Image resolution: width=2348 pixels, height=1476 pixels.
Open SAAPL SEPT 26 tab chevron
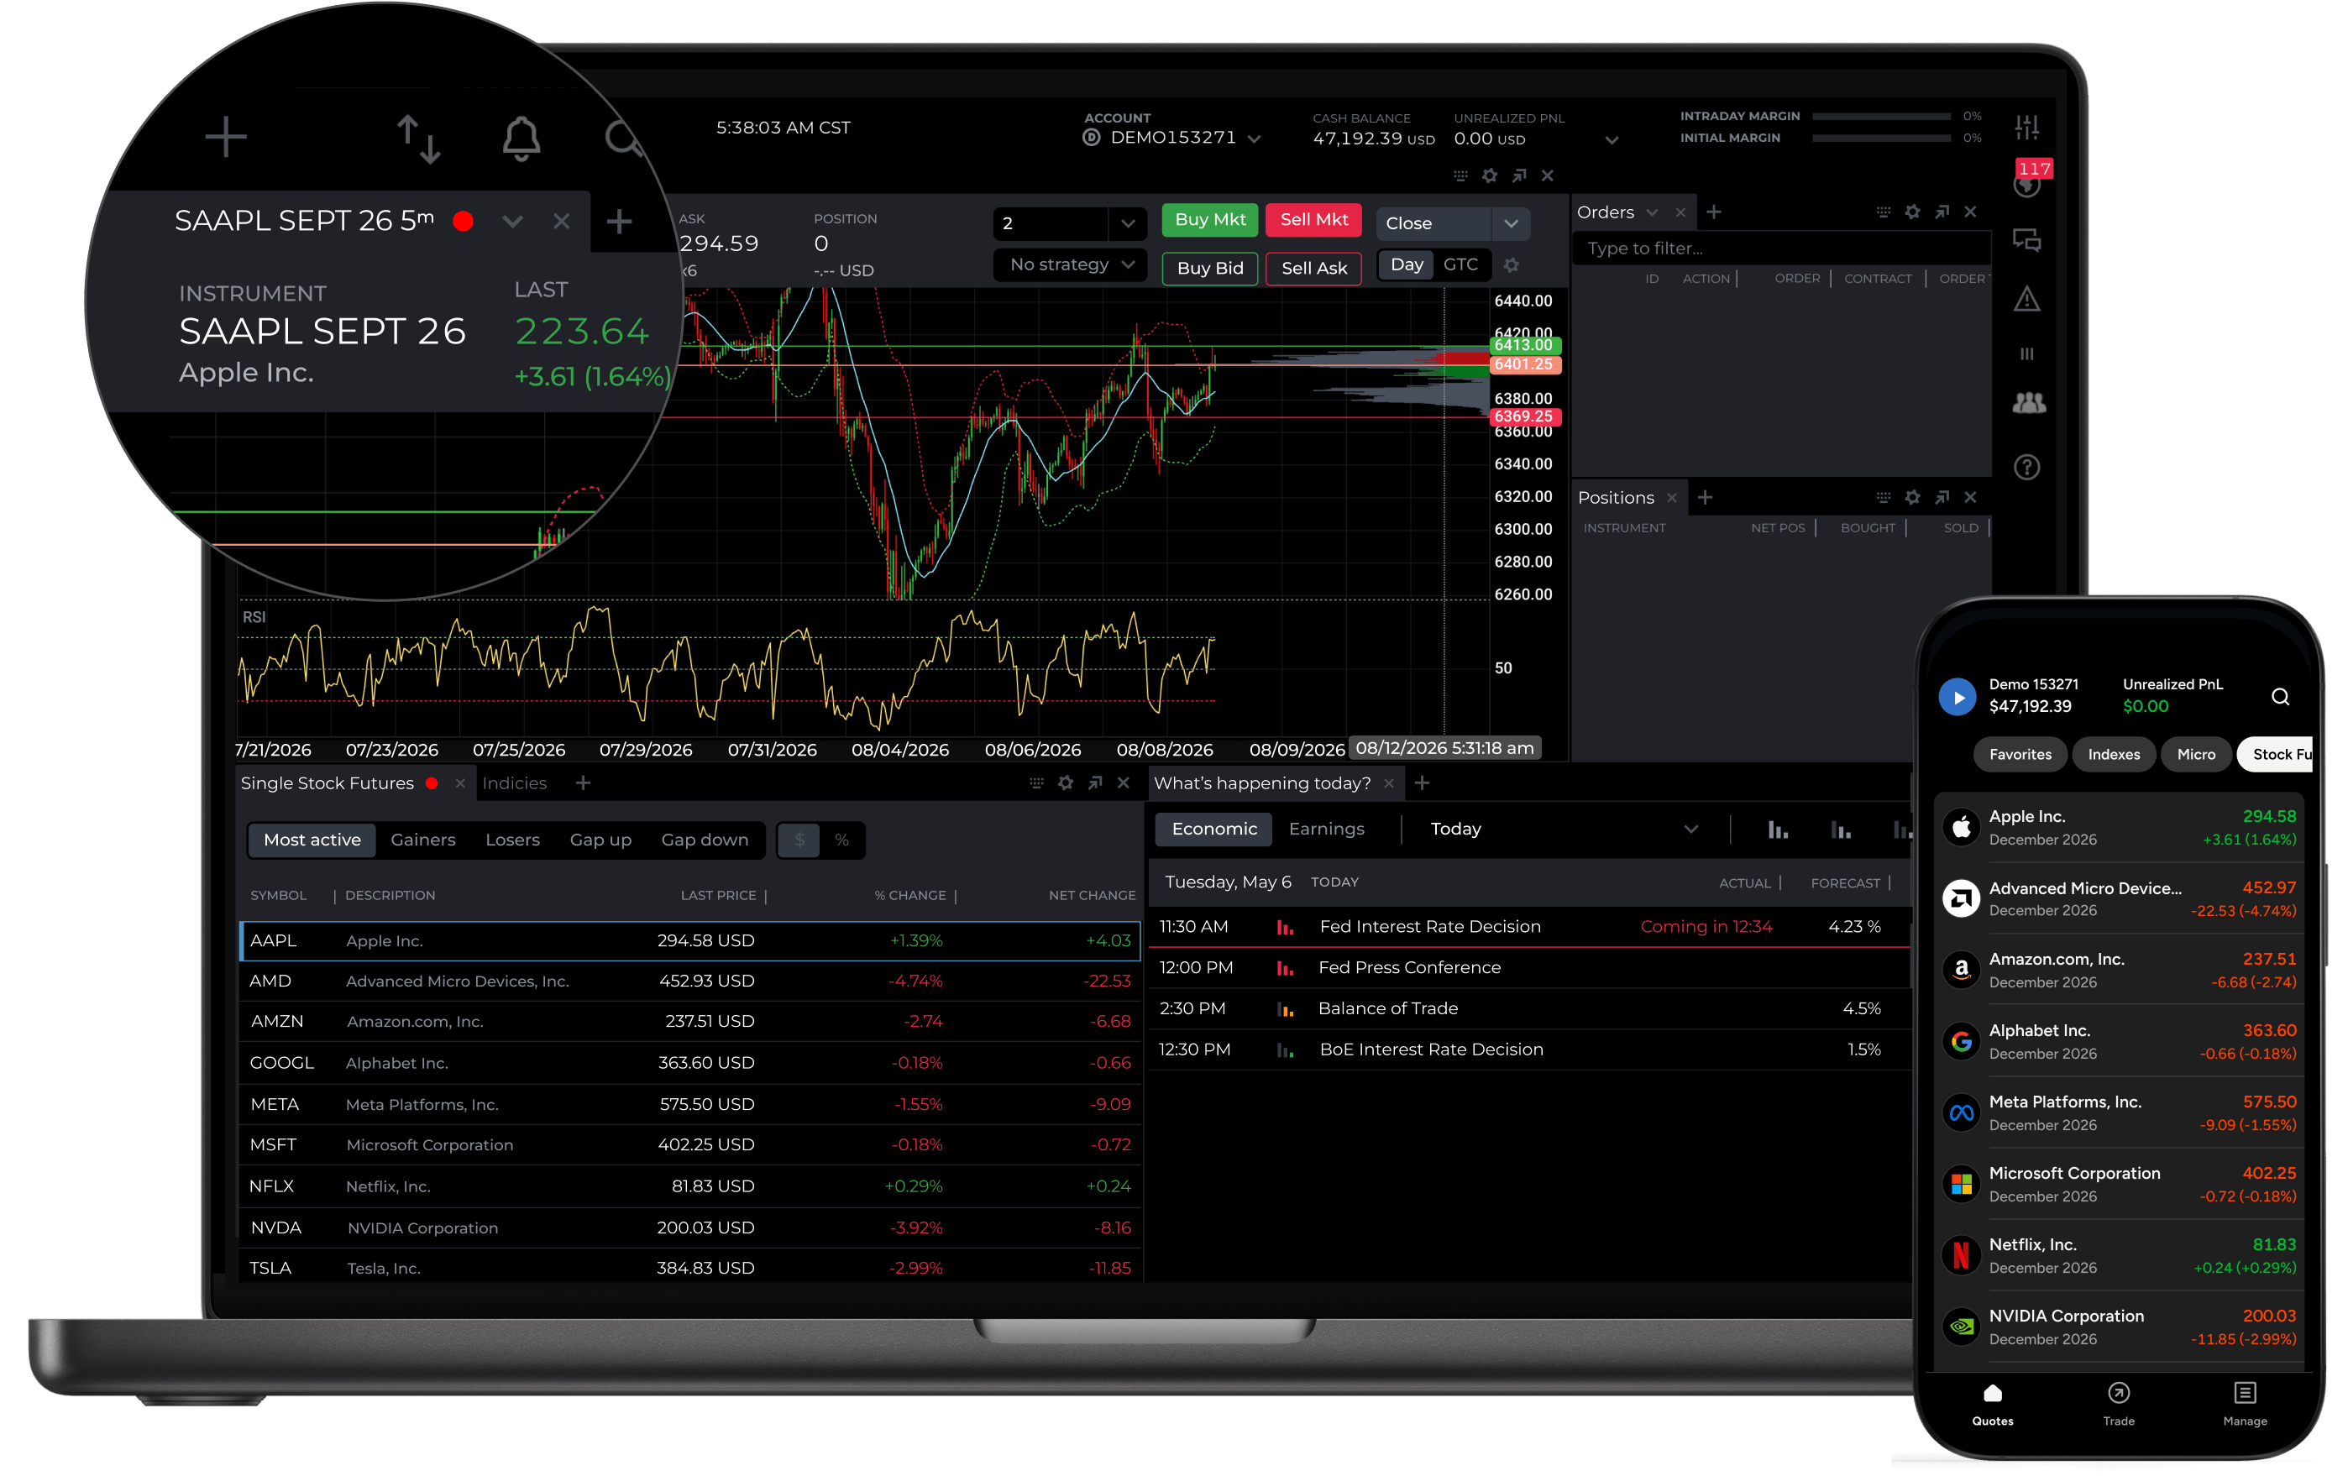click(x=512, y=222)
